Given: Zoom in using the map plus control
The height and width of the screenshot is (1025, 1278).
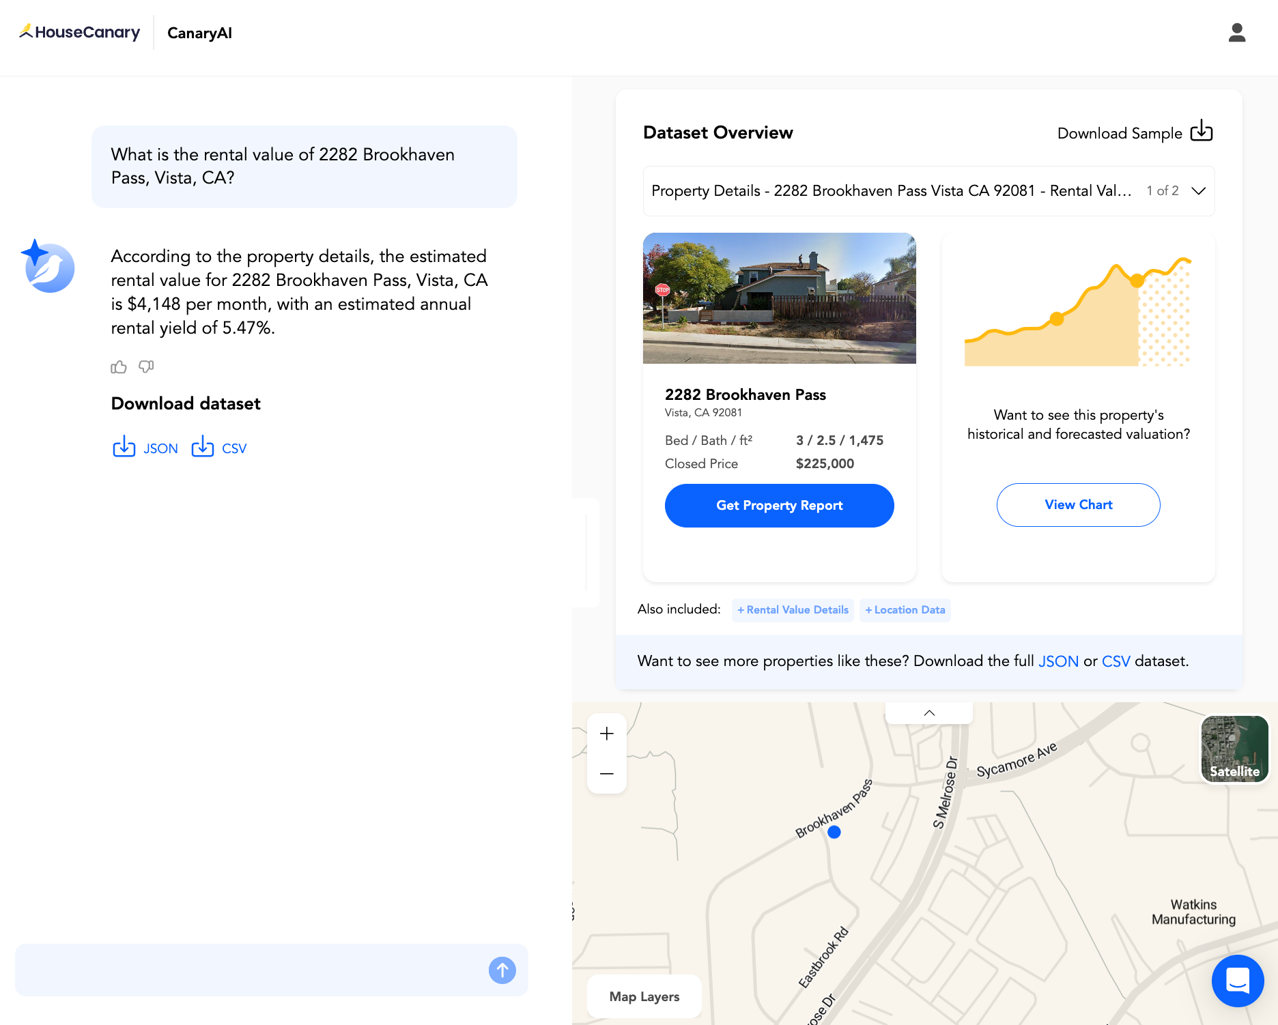Looking at the screenshot, I should click(x=606, y=733).
